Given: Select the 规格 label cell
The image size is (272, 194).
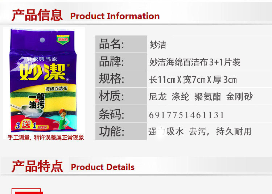Looking at the screenshot, I should coord(121,79).
